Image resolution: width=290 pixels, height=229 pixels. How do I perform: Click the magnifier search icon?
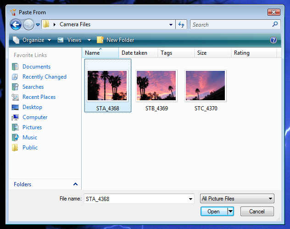(x=275, y=24)
